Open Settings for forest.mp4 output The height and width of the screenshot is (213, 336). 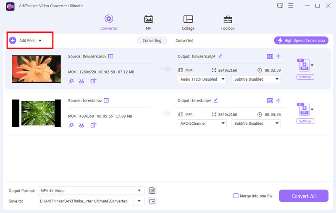[x=305, y=121]
